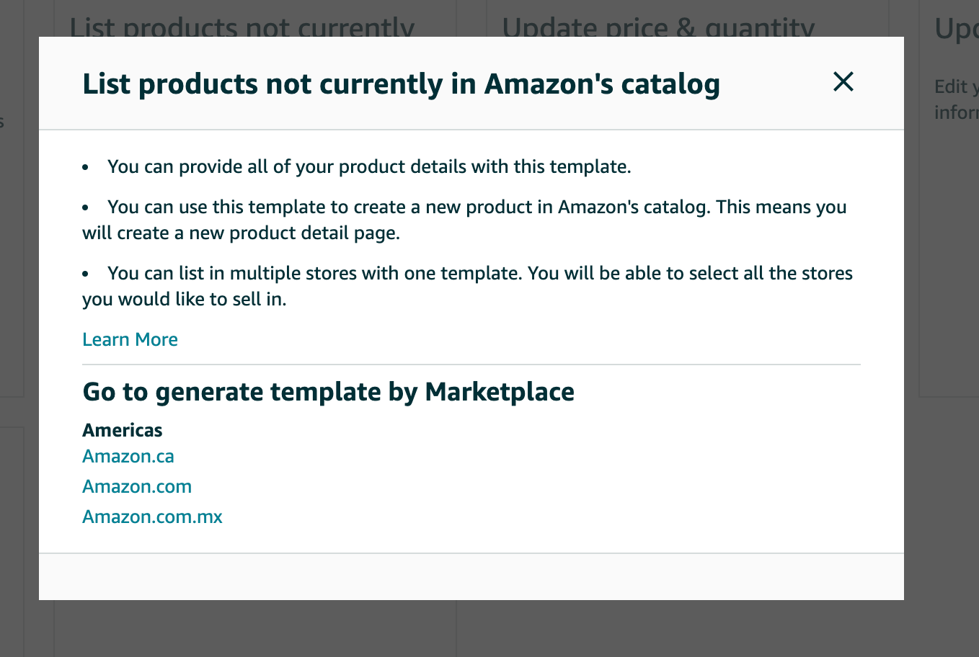Click the Americas region label
Viewport: 979px width, 657px height.
[123, 430]
